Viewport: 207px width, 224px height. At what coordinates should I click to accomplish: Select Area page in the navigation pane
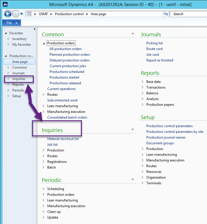[19, 62]
